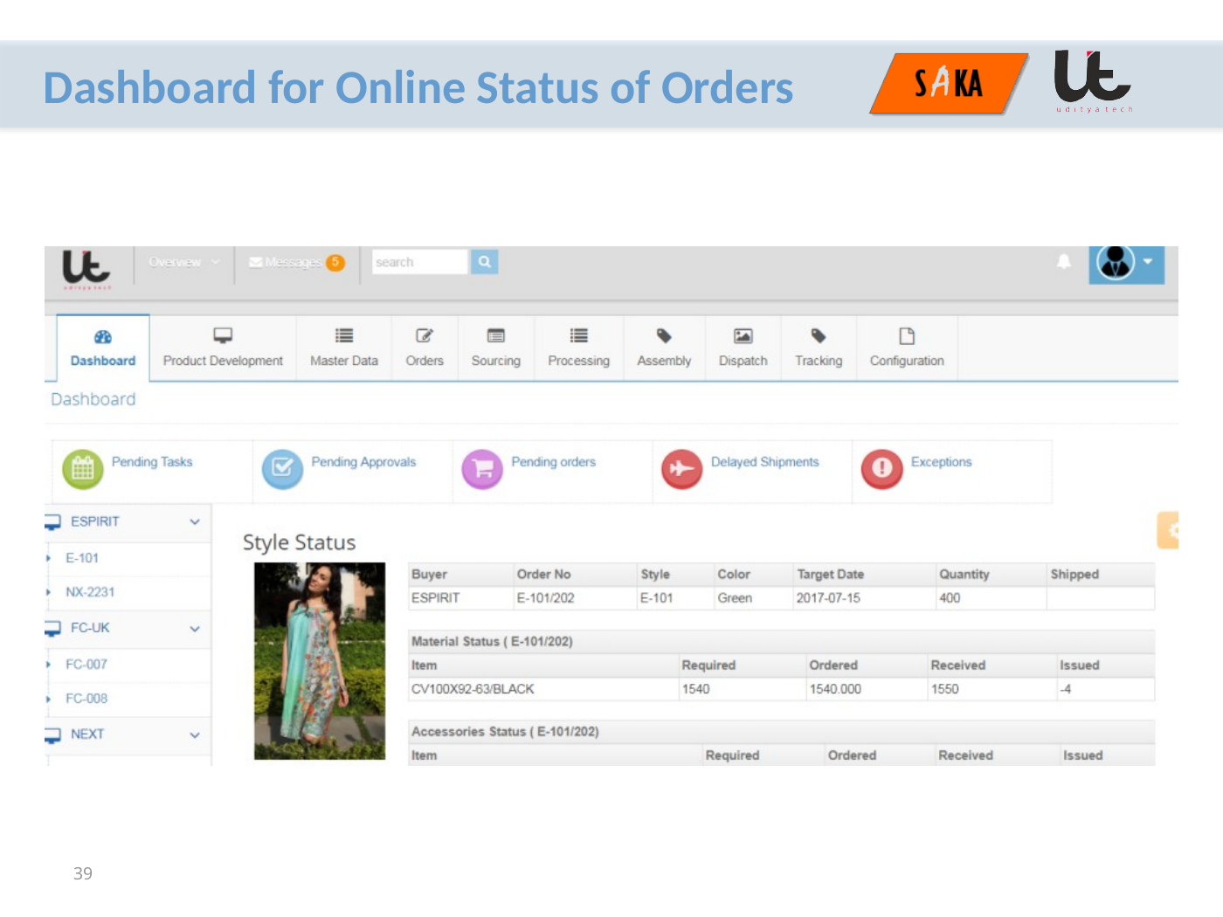Screen dimensions: 1223x917
Task: Click the Configuration file icon
Action: tap(907, 336)
